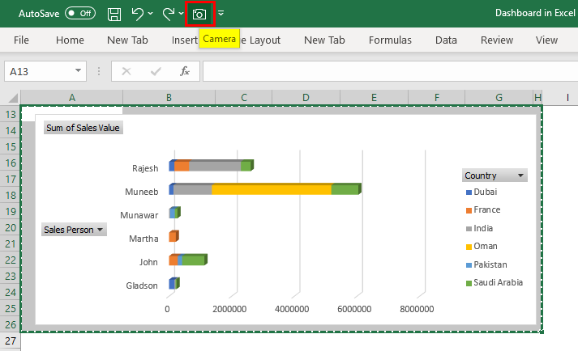This screenshot has height=351, width=578.
Task: Click the Redo arrow icon
Action: [169, 14]
